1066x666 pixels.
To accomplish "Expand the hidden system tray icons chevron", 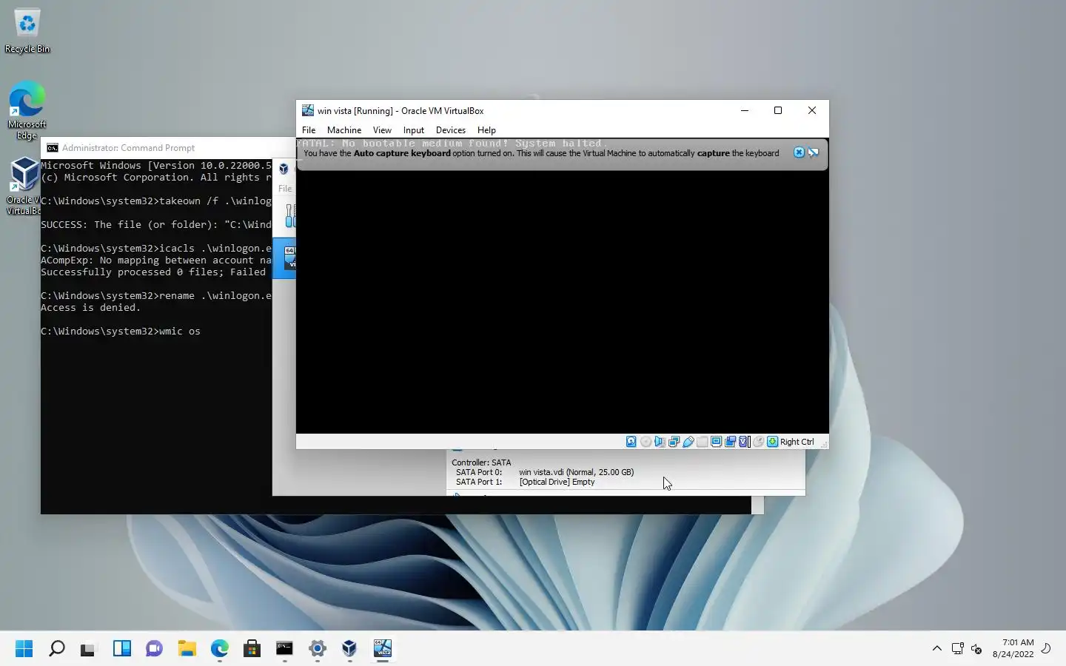I will (x=936, y=649).
